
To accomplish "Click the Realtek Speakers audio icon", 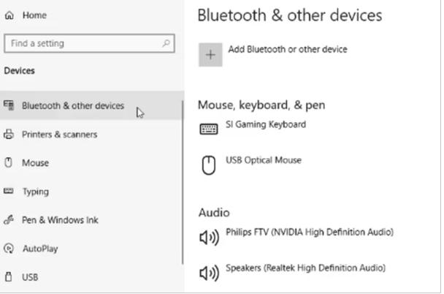I will click(210, 273).
